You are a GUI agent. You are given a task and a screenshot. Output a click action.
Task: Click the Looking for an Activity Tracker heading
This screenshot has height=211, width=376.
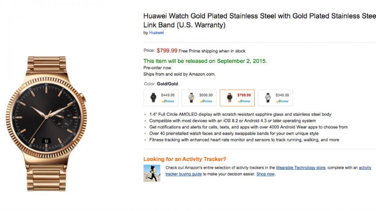tap(185, 159)
